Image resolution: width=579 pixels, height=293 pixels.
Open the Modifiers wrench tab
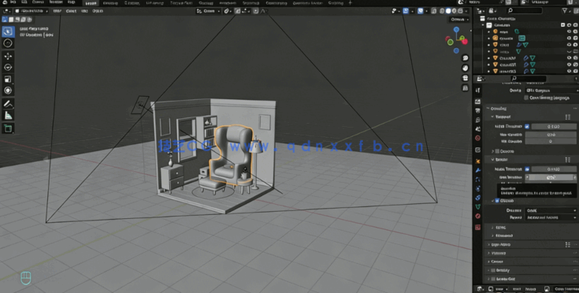click(478, 170)
